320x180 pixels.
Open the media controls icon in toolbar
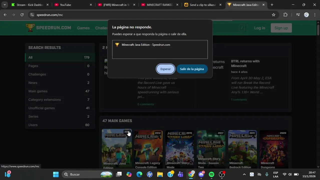click(x=298, y=15)
